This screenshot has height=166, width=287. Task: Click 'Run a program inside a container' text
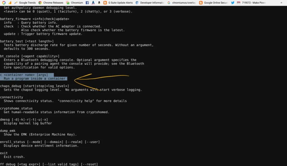pos(34,79)
